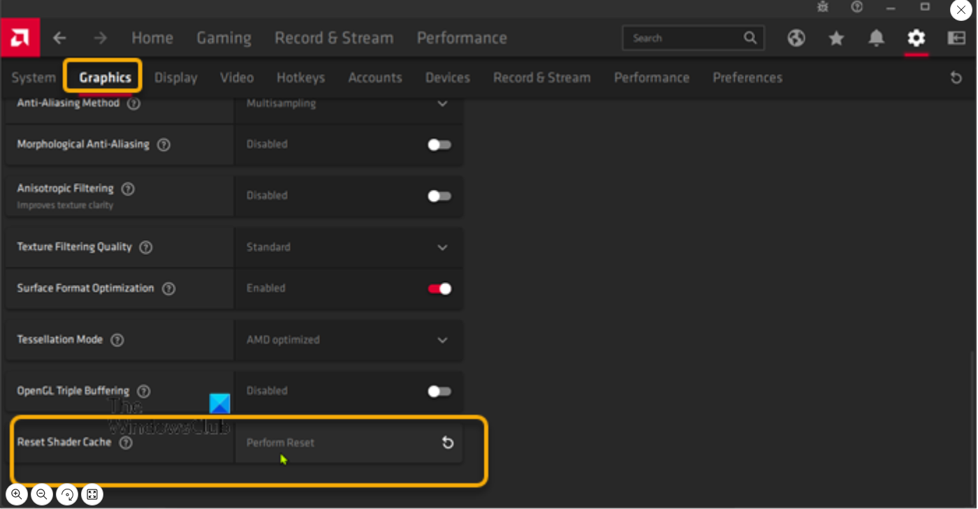Disable Surface Format Optimization toggle

pos(439,288)
